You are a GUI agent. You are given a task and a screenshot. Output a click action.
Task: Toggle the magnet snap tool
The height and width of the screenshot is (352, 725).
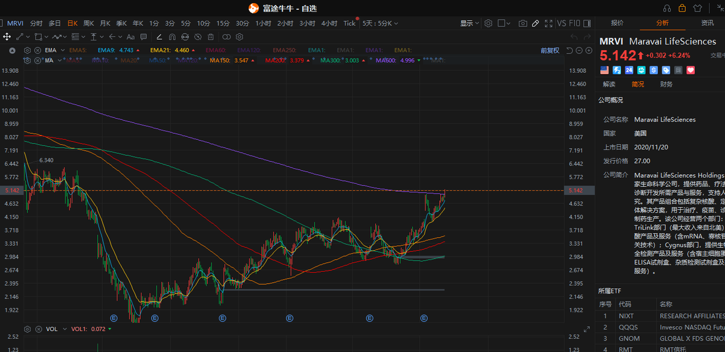(x=172, y=37)
